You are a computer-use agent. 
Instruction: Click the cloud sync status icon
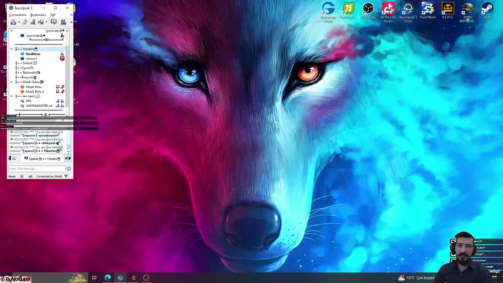click(30, 176)
